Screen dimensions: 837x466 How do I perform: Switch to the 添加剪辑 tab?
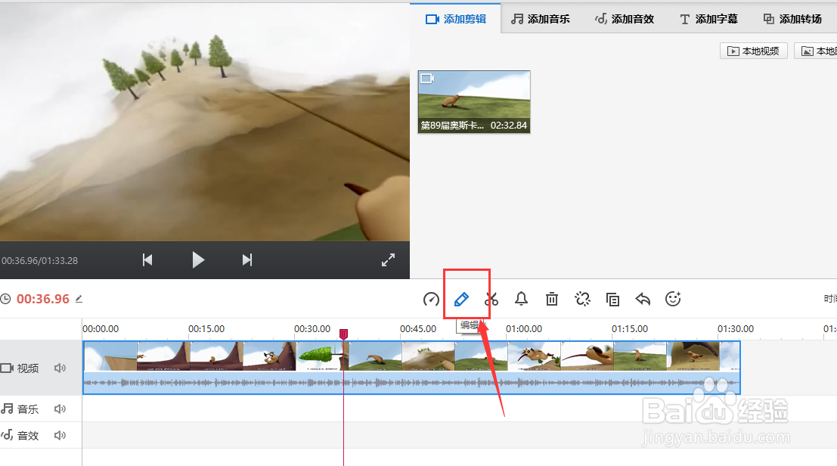point(455,19)
